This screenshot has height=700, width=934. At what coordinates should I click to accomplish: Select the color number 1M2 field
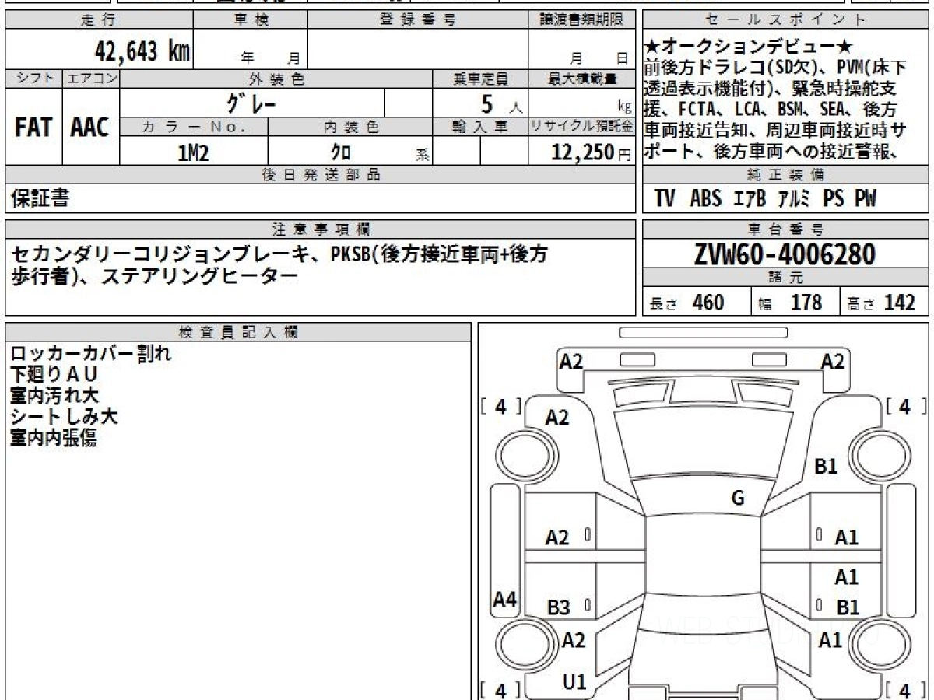point(194,153)
